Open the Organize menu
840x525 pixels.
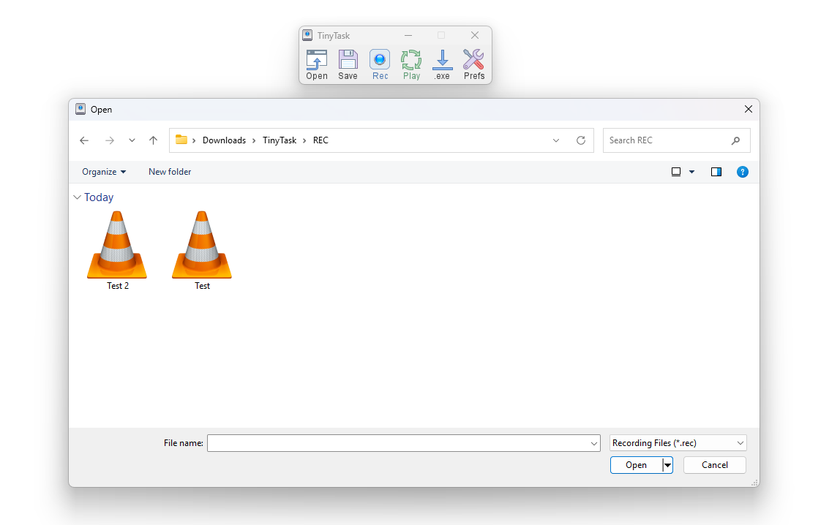[103, 172]
